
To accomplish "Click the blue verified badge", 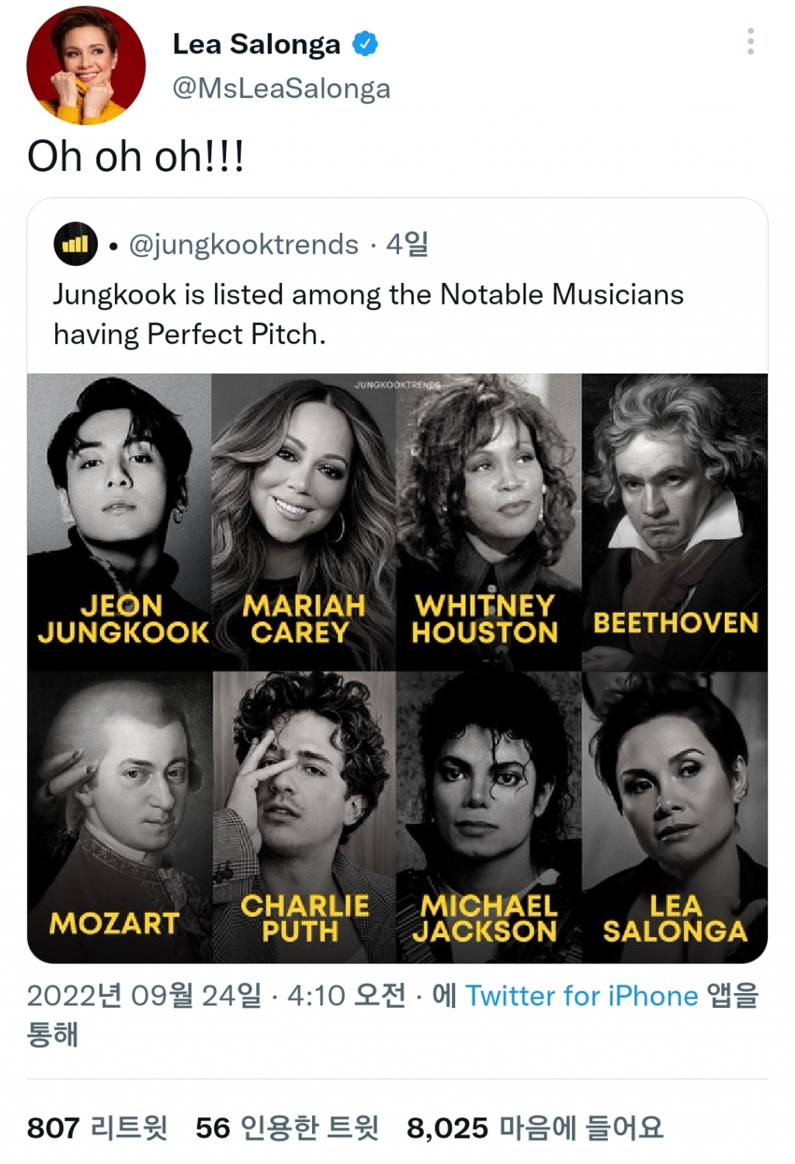I will pos(365,44).
